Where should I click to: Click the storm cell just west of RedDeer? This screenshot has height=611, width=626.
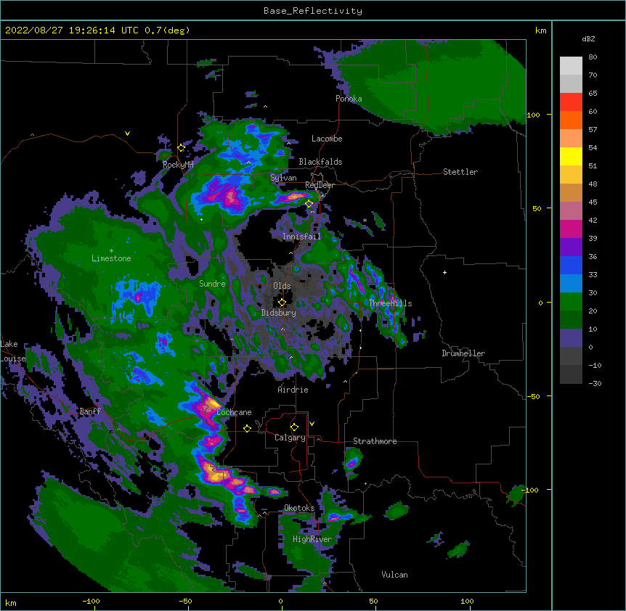[294, 197]
